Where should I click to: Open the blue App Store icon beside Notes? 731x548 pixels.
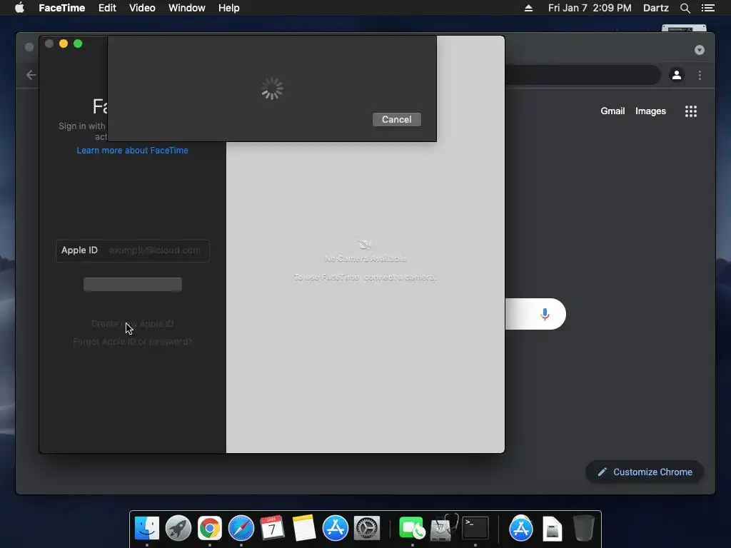[x=336, y=529]
